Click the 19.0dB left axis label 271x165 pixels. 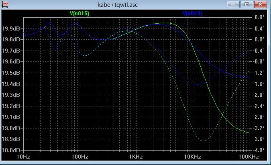[x=11, y=128]
